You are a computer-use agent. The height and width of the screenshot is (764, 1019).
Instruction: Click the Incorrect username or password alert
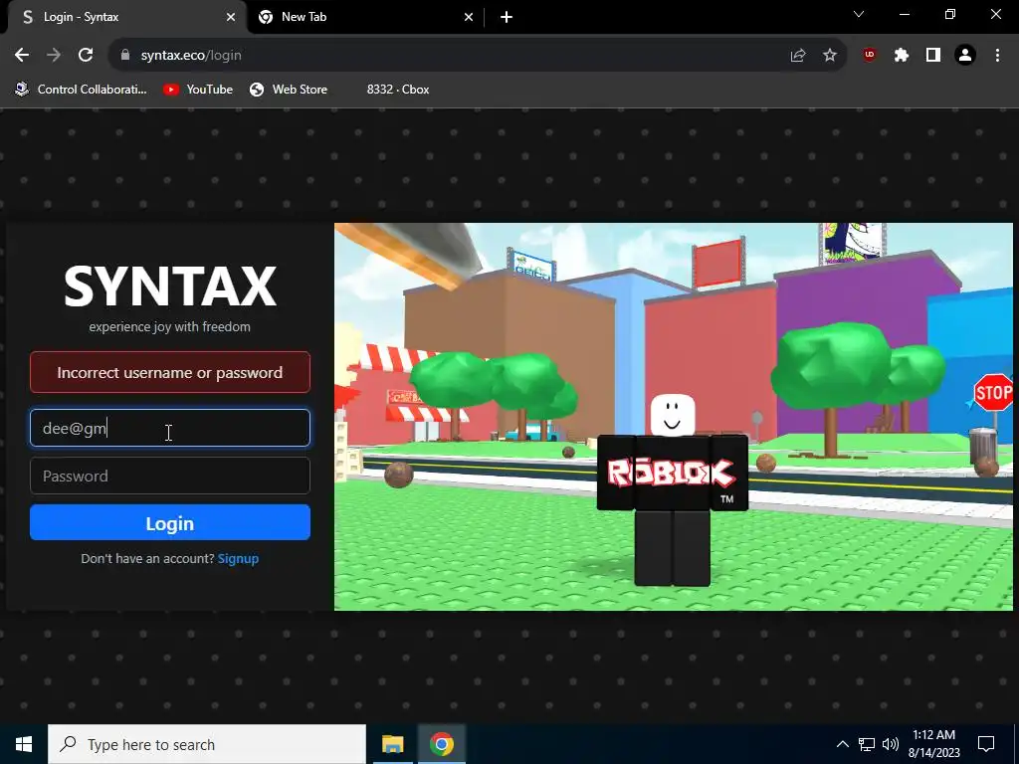pos(169,372)
